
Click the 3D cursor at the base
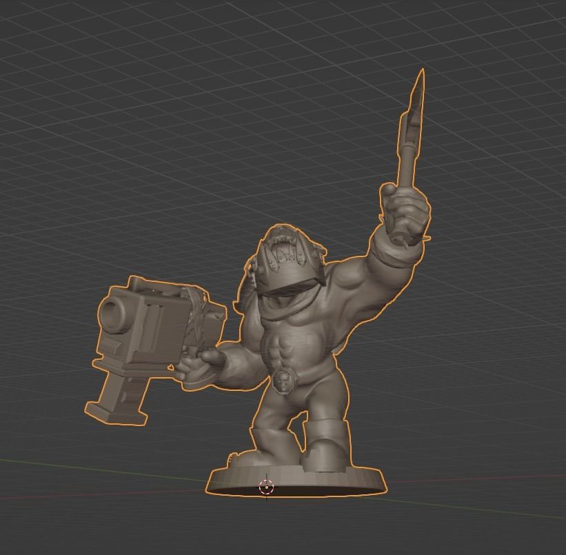[267, 487]
